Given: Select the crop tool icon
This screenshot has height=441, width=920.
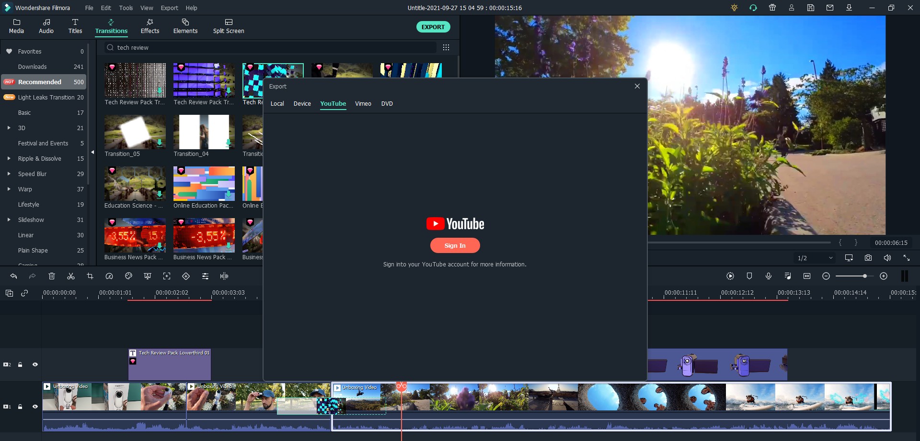Looking at the screenshot, I should [x=90, y=276].
